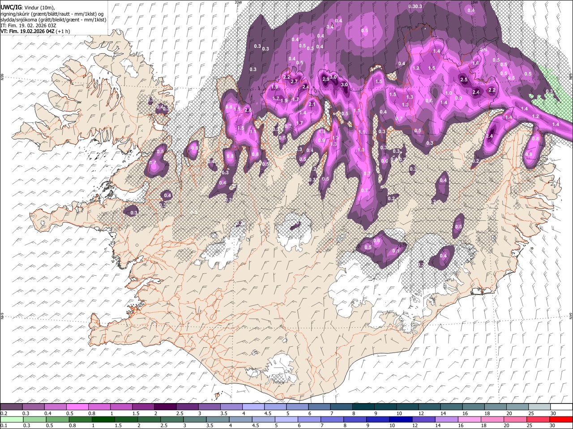
Task: Click the white swatch after 30 in upper legend
Action: [x=562, y=407]
